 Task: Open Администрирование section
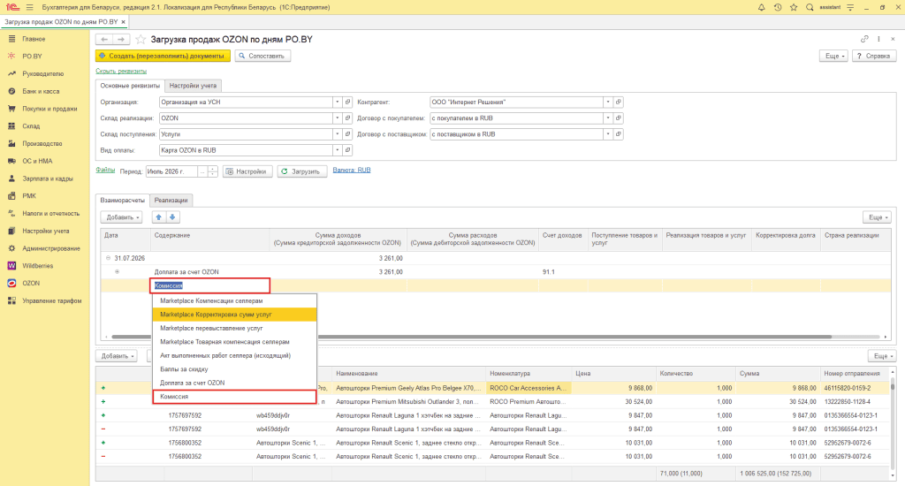[50, 248]
